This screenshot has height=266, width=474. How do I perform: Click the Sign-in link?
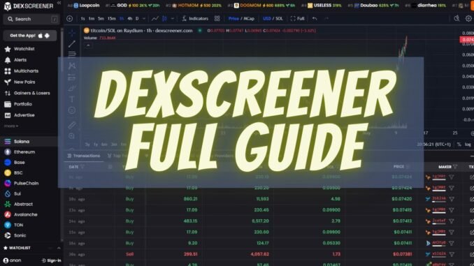(x=51, y=260)
